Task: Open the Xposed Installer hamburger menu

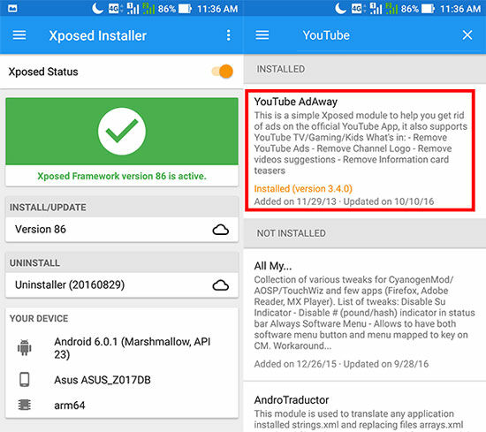Action: (x=19, y=35)
